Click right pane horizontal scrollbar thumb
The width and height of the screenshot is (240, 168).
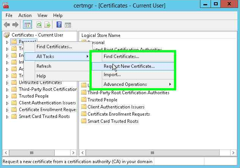point(152,153)
